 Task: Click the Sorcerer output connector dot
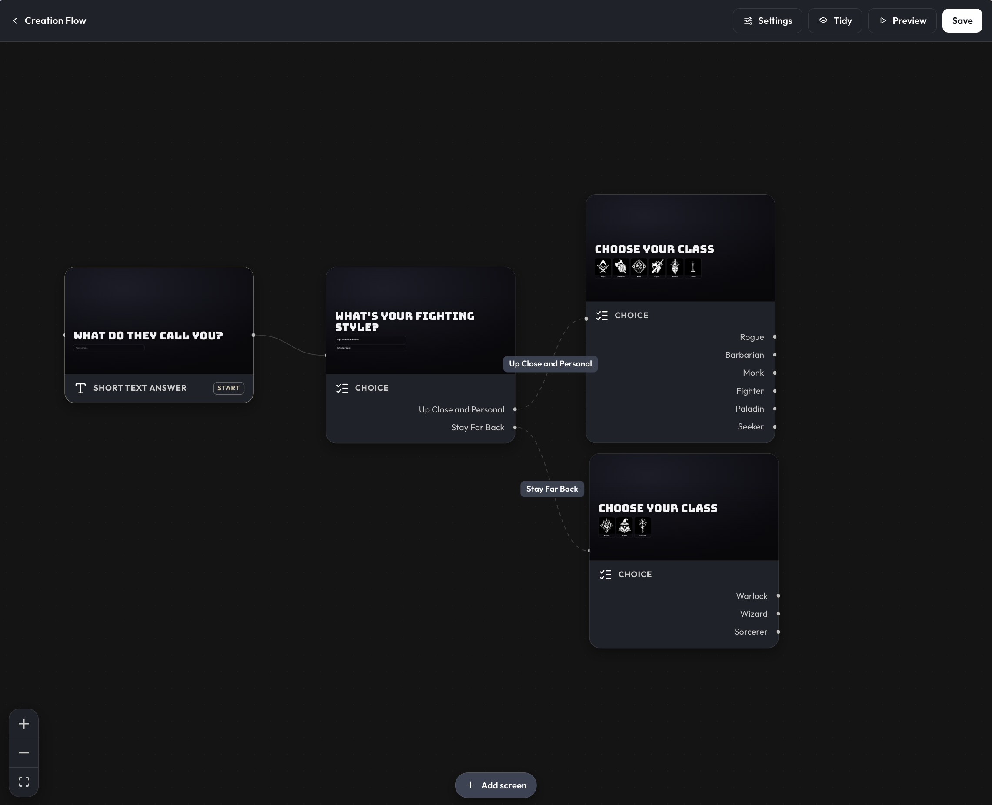pyautogui.click(x=778, y=632)
